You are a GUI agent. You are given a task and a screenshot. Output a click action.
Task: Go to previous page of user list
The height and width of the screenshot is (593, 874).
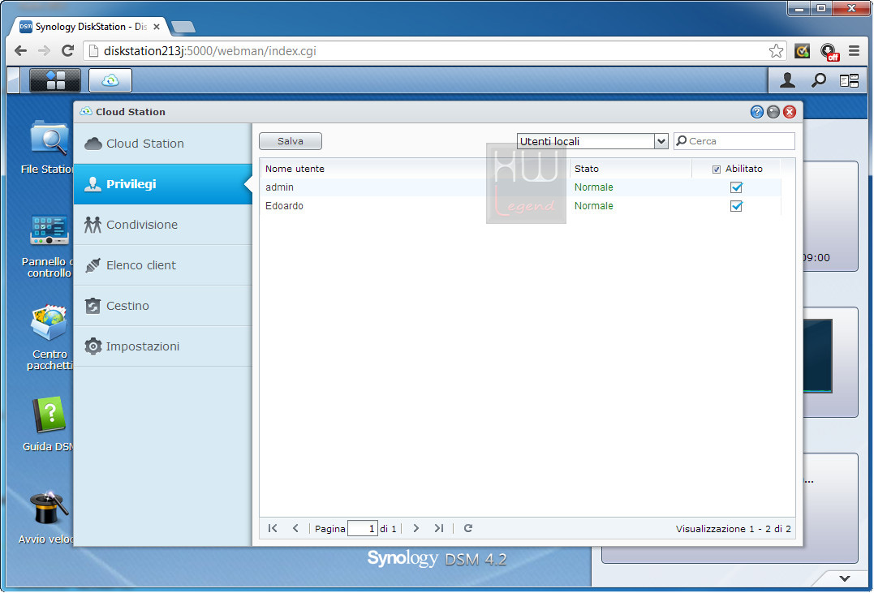(295, 528)
